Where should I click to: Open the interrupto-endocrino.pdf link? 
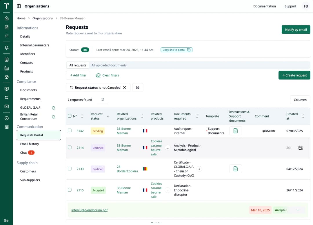pyautogui.click(x=89, y=210)
